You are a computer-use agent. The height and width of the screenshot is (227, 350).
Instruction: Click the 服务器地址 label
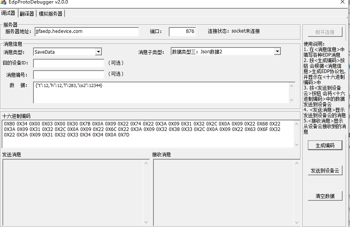coord(18,32)
